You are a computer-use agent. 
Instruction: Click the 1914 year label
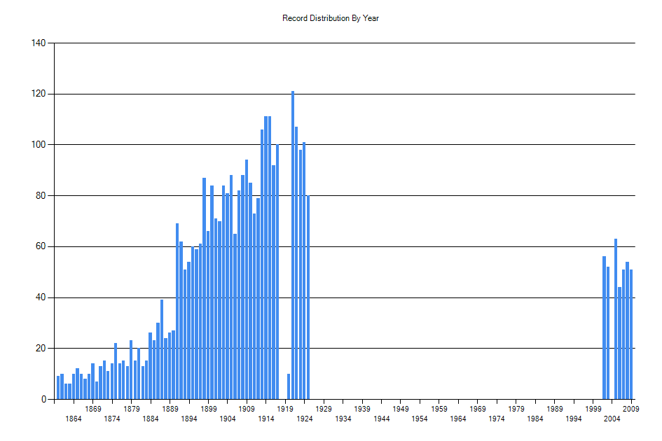[266, 419]
